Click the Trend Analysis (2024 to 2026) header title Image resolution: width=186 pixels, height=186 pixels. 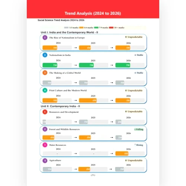(93, 13)
